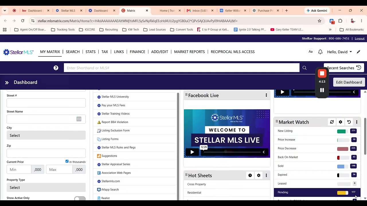367x206 pixels.
Task: Open the iMapp Search link
Action: tap(110, 190)
